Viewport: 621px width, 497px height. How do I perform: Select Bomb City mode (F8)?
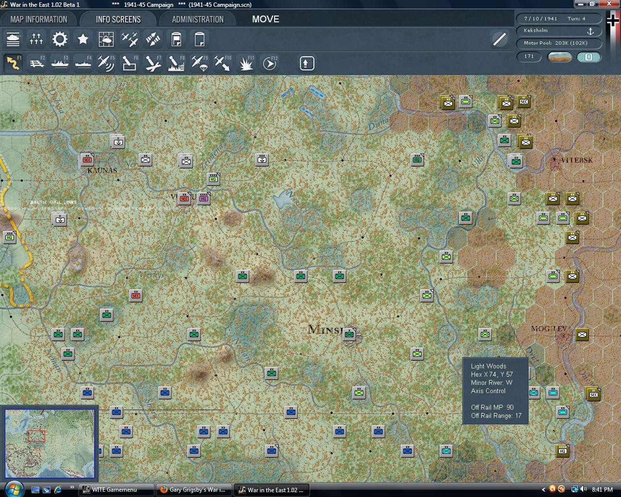point(176,63)
